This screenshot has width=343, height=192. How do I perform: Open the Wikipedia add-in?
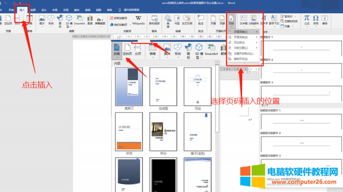pyautogui.click(x=138, y=20)
